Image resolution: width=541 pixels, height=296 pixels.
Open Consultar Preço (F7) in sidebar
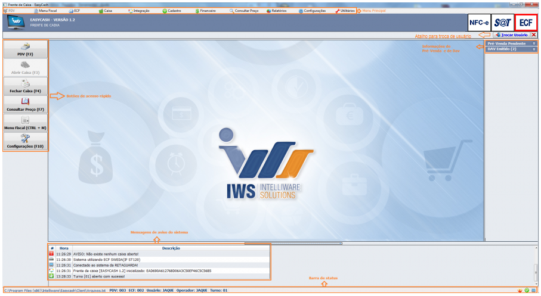[24, 105]
